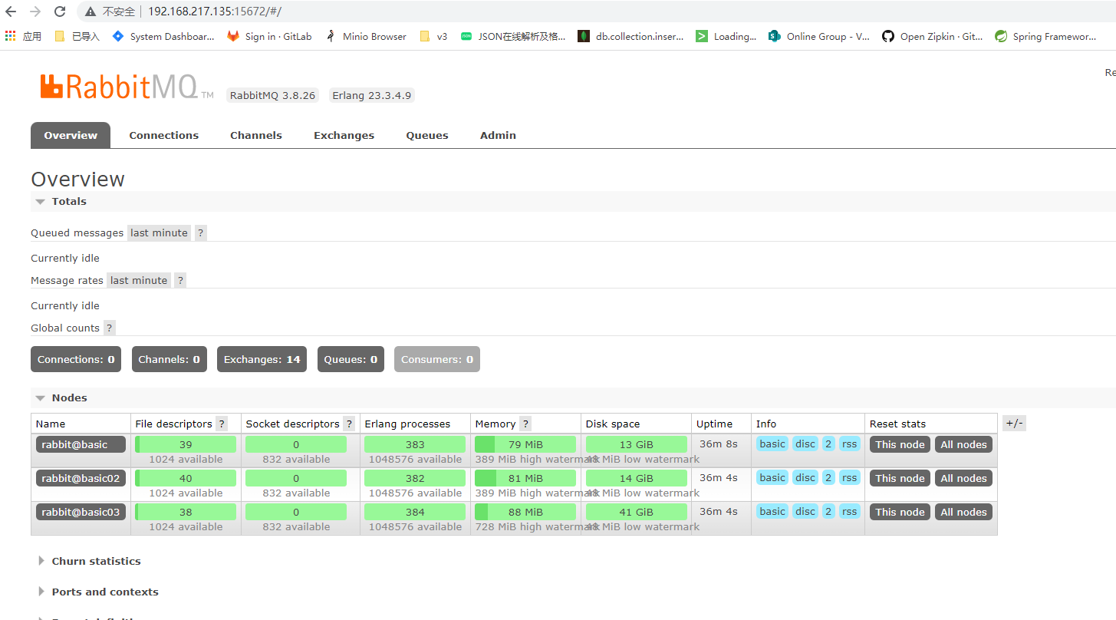Click the Queues: 0 count button
1116x620 pixels.
click(351, 359)
